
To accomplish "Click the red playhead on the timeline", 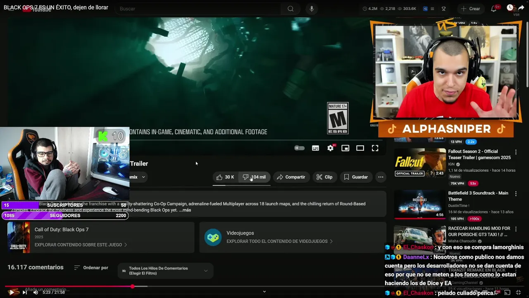I will coord(132,286).
